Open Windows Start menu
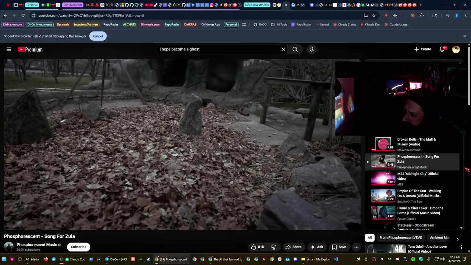Image resolution: width=471 pixels, height=265 pixels. click(4, 259)
